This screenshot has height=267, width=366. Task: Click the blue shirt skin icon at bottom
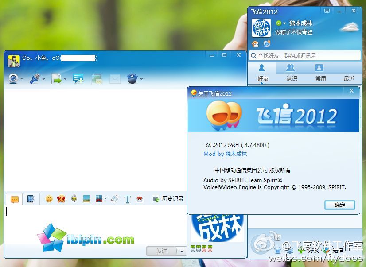(x=277, y=251)
